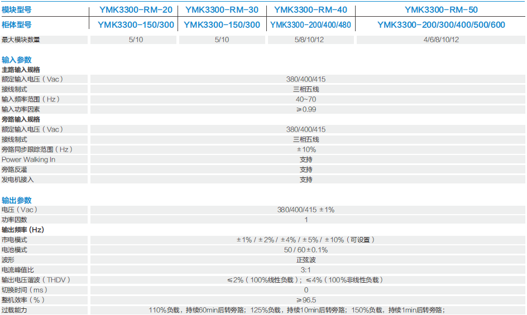The image size is (527, 315).
Task: Click max module quantity 4/6/8/10/12
Action: tap(441, 40)
